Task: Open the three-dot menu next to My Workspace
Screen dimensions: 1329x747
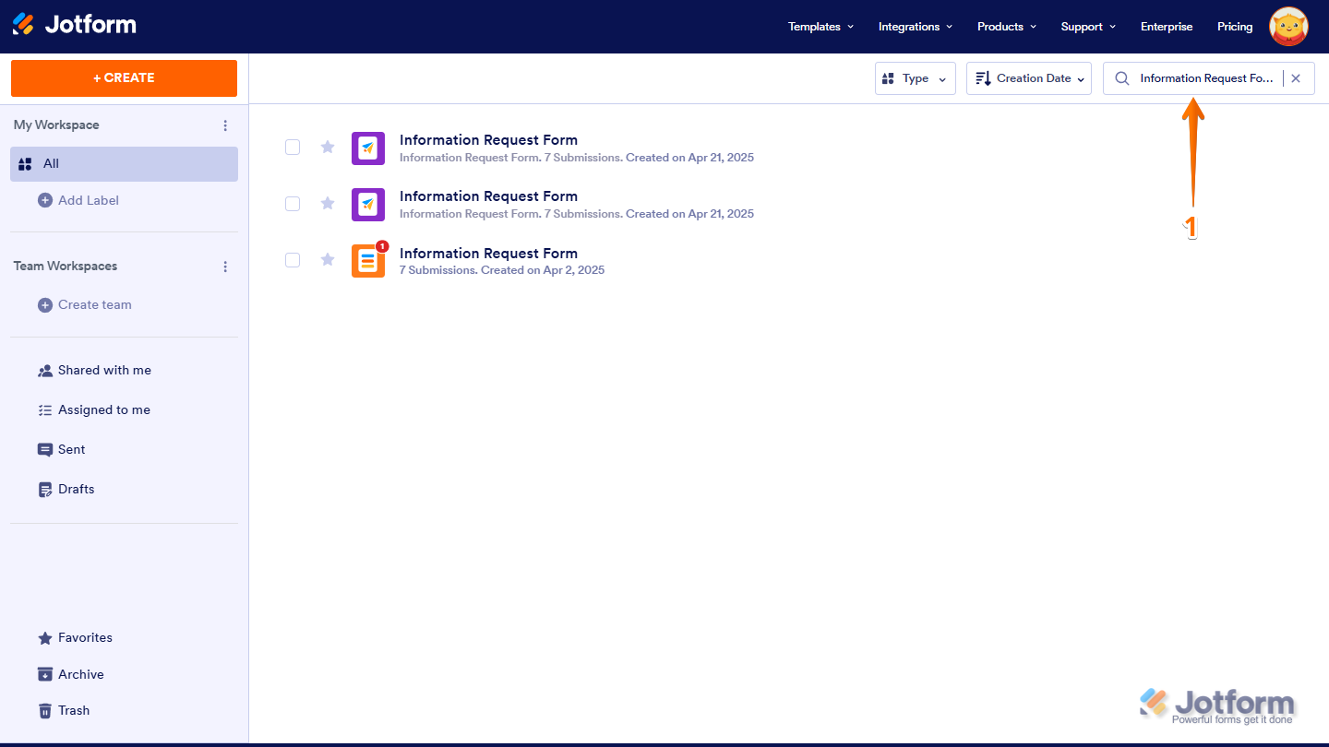Action: [x=225, y=125]
